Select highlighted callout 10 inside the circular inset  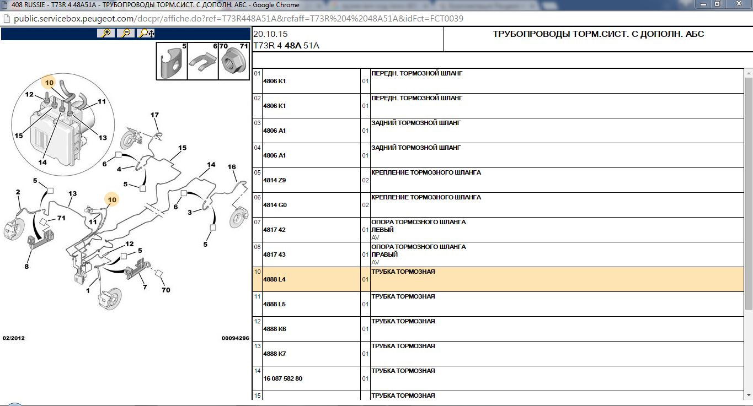click(49, 83)
